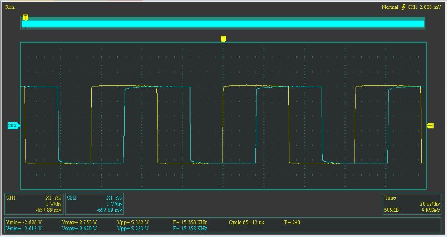Open the CH1 channel settings panel
Screen dimensions: 447x237
[34, 204]
